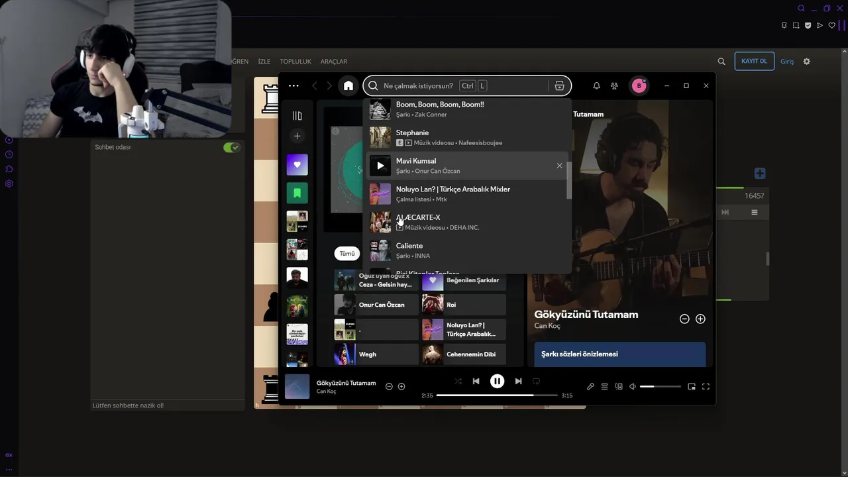Open Spotify's three-dot main menu
The height and width of the screenshot is (477, 848).
point(293,85)
